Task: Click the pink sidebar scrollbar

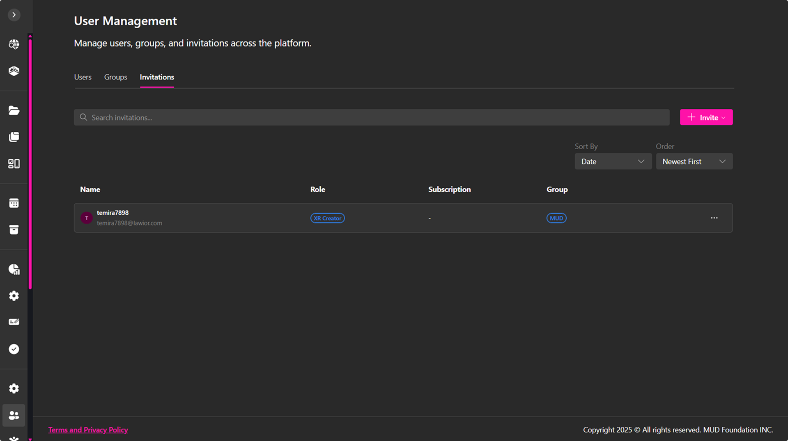Action: click(30, 164)
